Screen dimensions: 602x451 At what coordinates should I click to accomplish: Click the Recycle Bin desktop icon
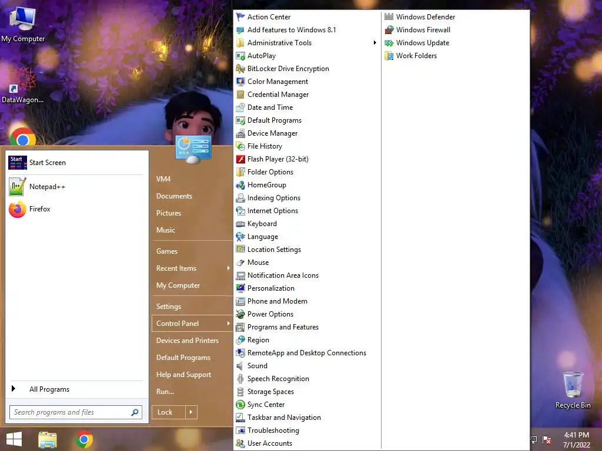tap(573, 385)
